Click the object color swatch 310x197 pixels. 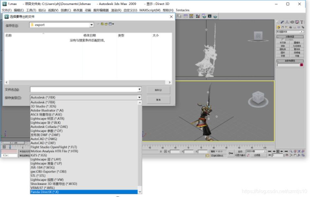(x=302, y=65)
